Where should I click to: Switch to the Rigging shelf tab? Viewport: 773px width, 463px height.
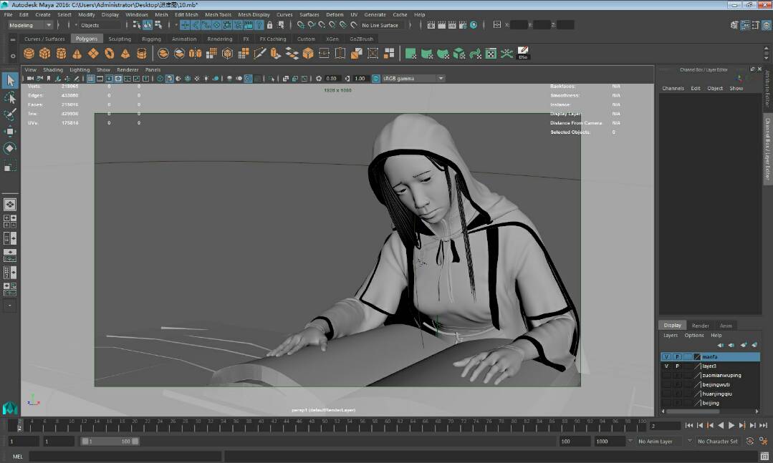[151, 39]
